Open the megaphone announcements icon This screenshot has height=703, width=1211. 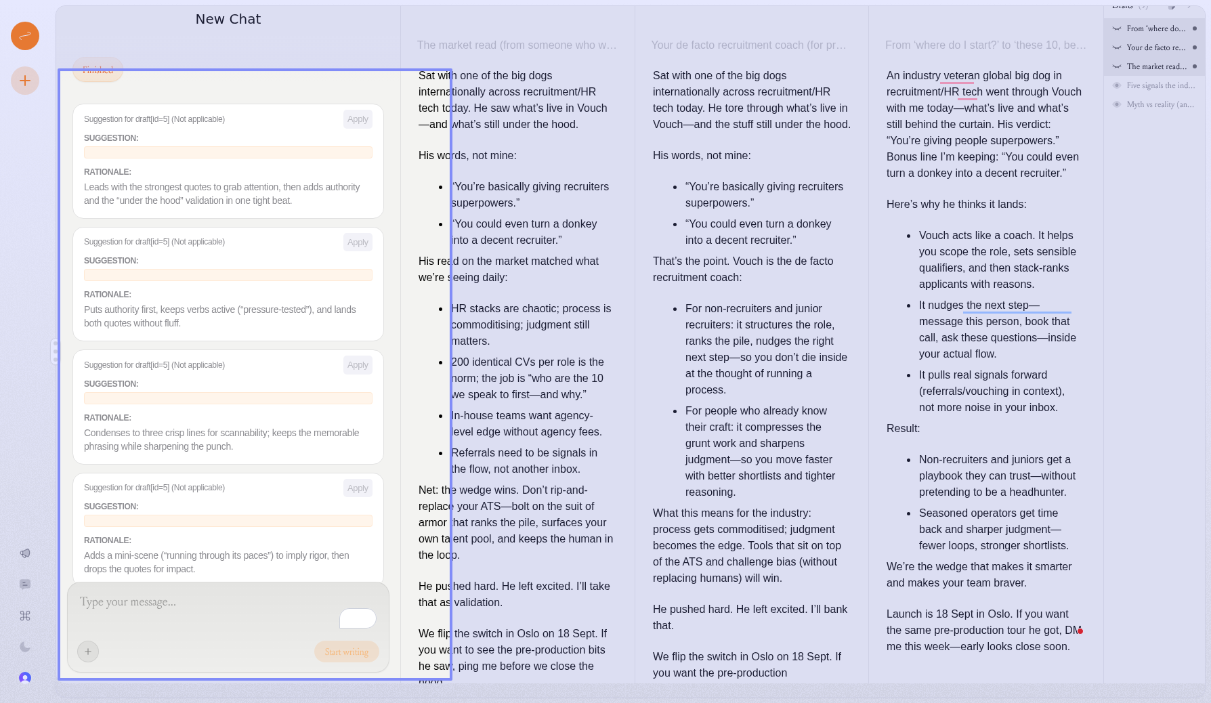[x=25, y=553]
